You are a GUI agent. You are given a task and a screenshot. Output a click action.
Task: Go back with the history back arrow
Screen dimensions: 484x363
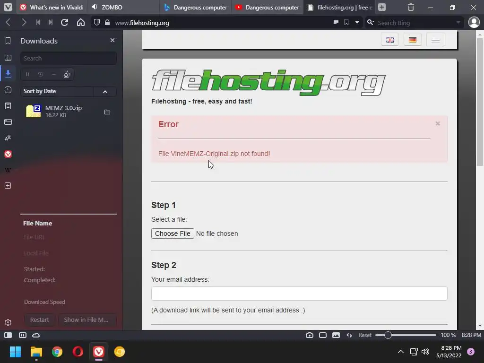point(9,23)
